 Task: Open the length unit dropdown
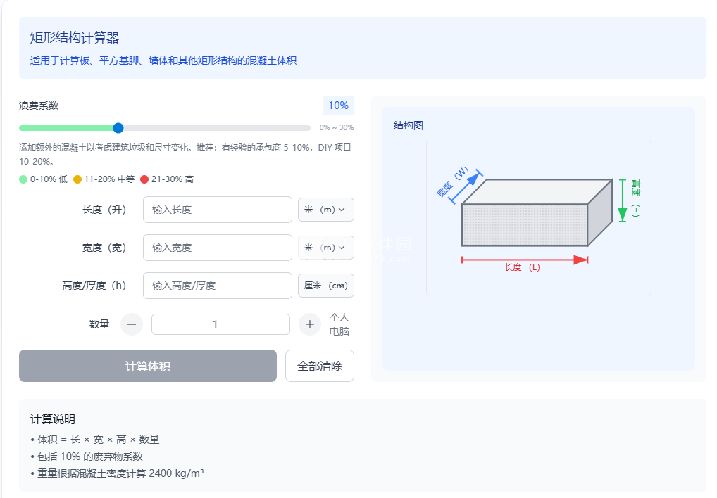pos(326,210)
